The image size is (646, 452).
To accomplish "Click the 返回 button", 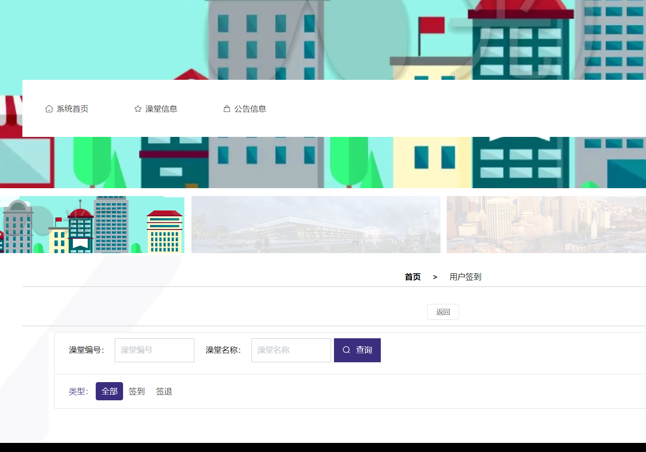I will [x=443, y=312].
